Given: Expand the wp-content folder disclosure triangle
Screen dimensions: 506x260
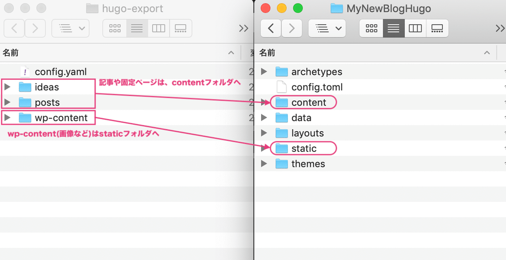Looking at the screenshot, I should [x=7, y=118].
